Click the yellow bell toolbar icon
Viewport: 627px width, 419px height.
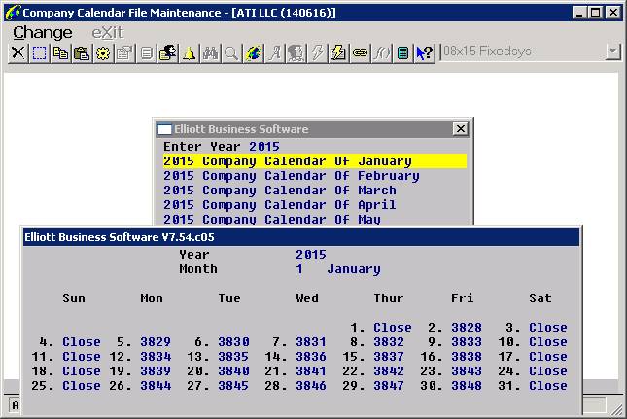tap(190, 52)
